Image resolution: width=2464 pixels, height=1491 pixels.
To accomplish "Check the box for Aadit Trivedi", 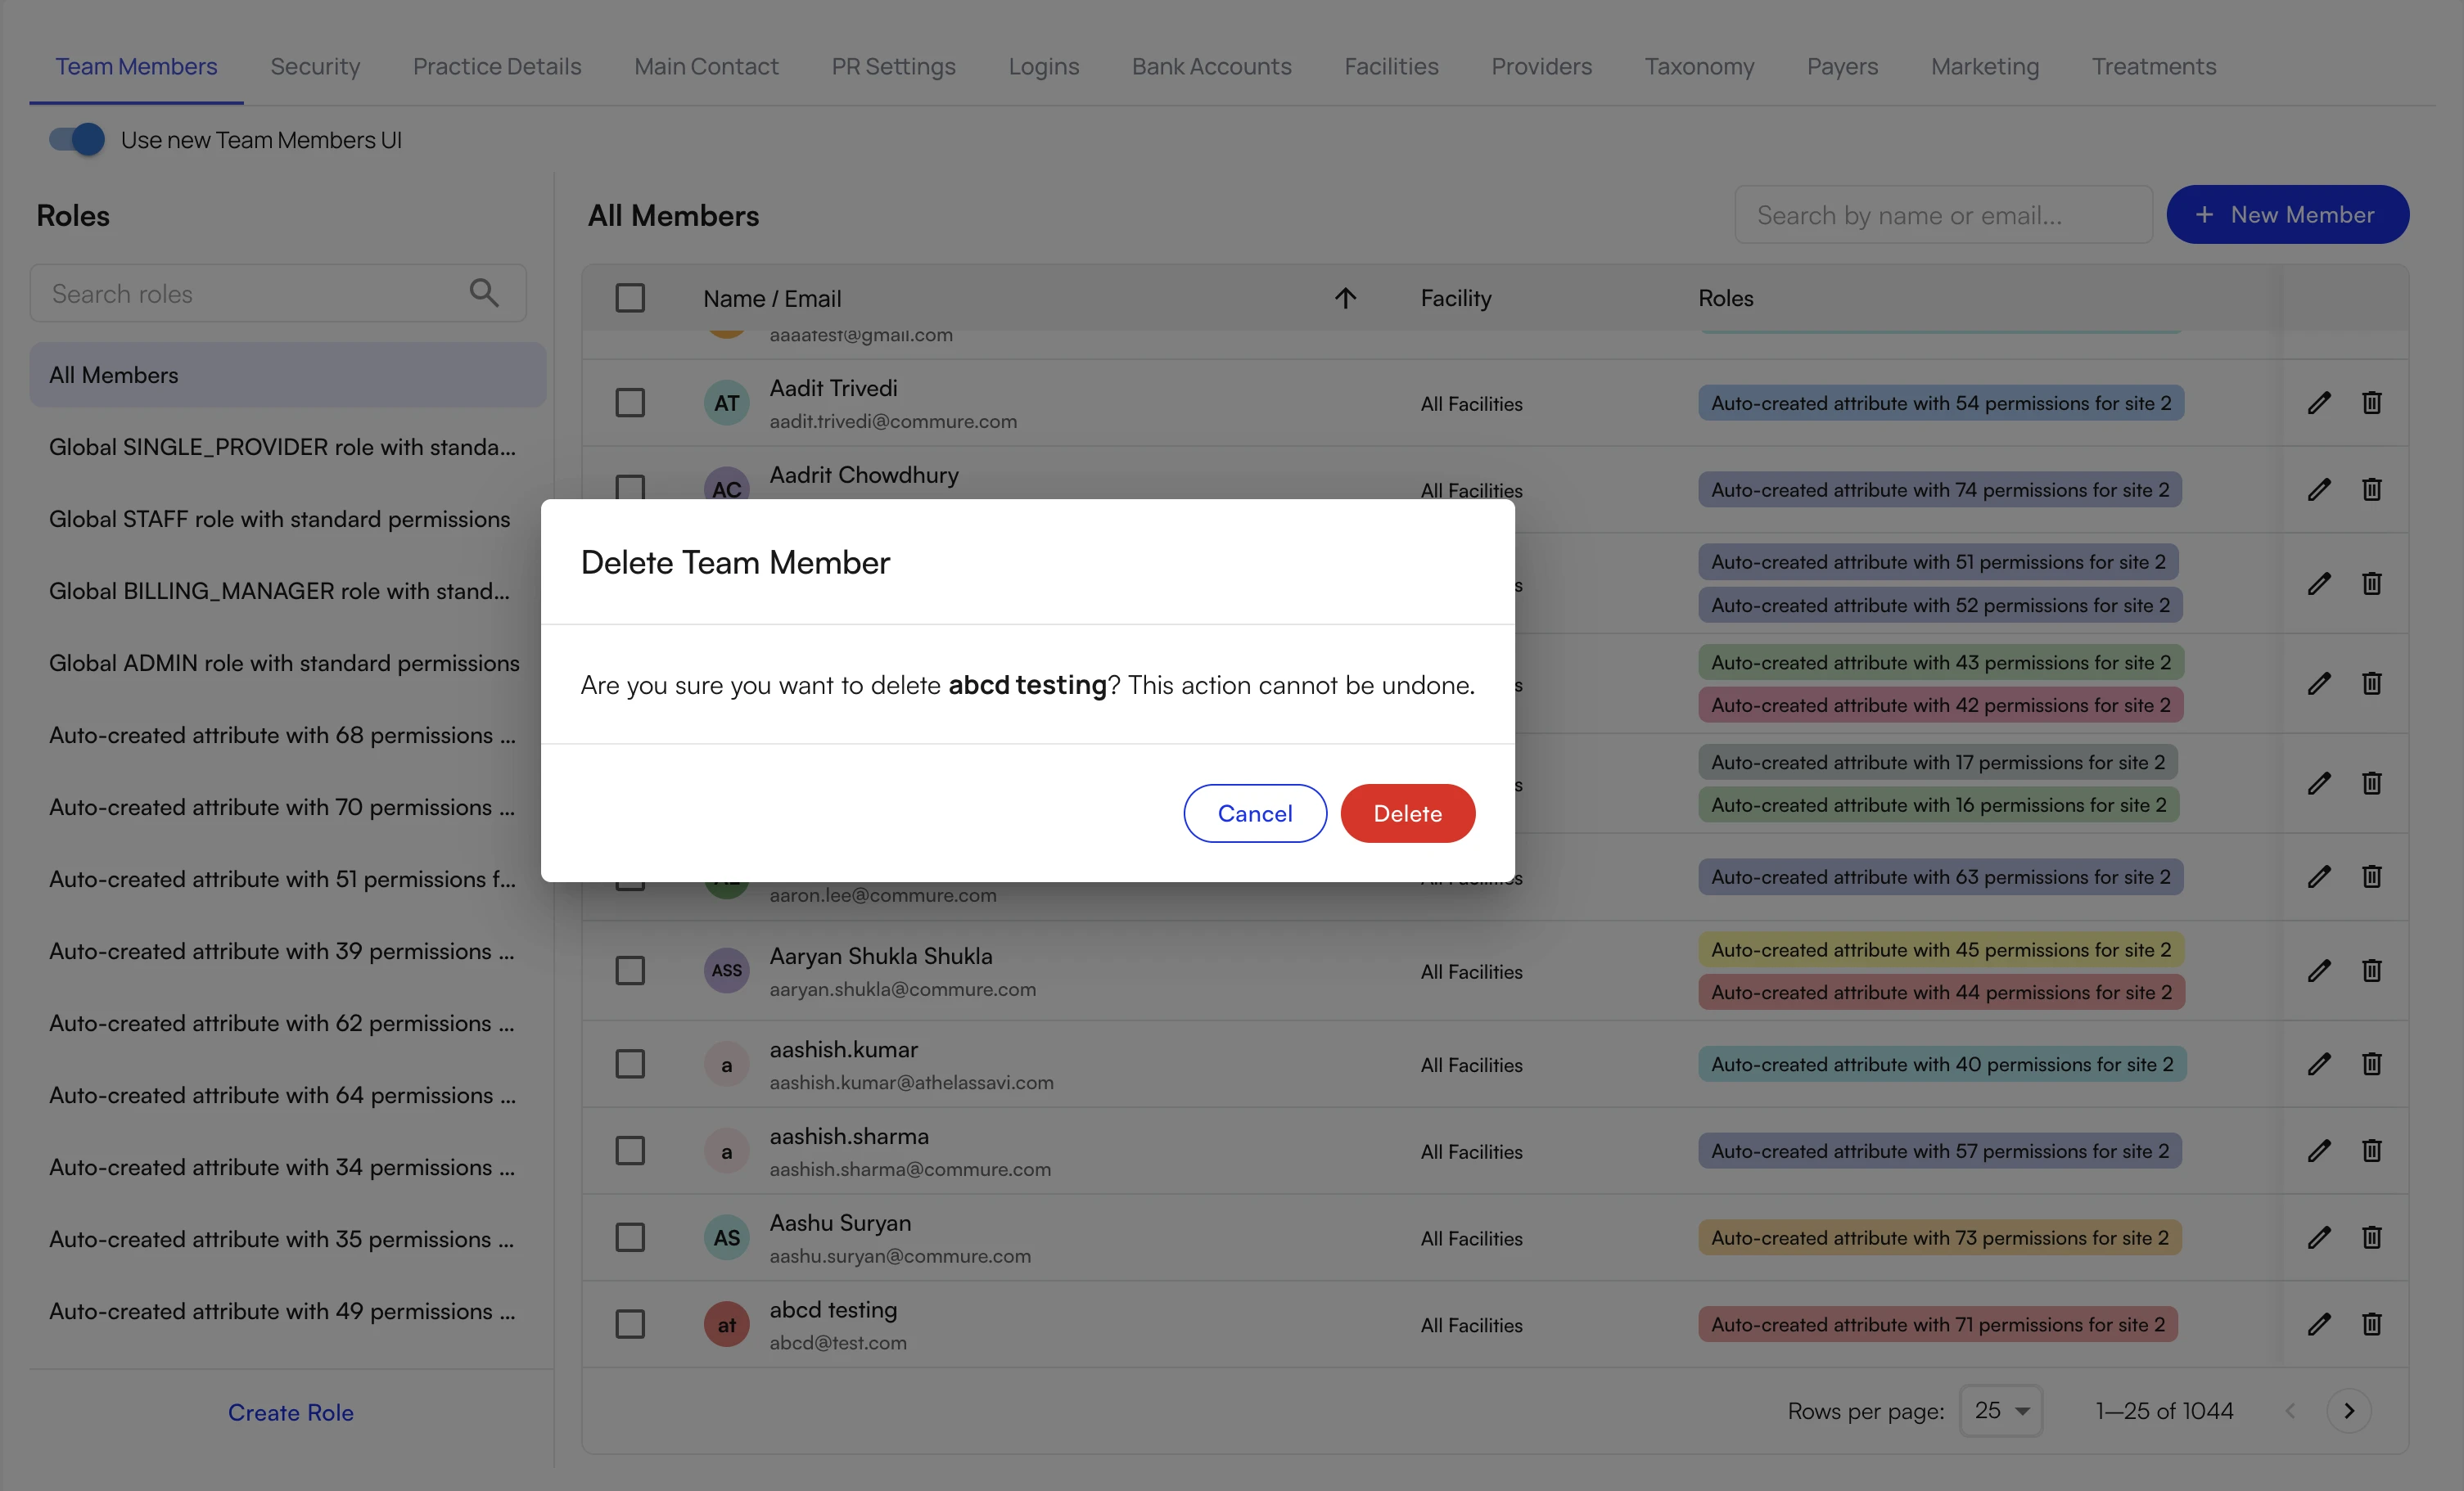I will point(630,403).
